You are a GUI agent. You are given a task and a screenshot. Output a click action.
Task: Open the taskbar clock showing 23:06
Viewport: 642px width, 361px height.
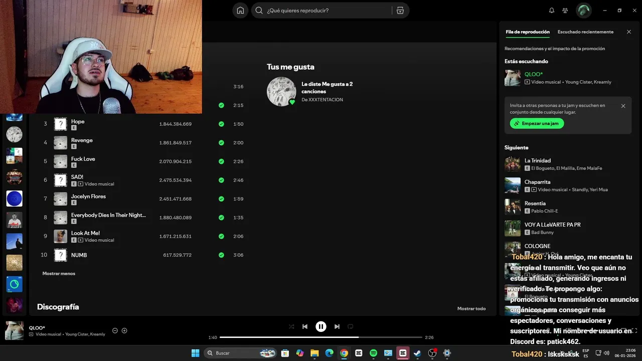click(x=625, y=353)
